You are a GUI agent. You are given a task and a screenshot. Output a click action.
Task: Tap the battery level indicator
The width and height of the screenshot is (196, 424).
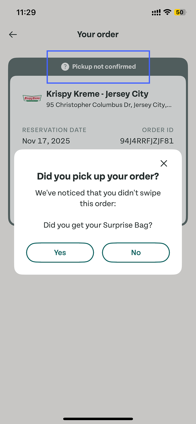pyautogui.click(x=180, y=12)
